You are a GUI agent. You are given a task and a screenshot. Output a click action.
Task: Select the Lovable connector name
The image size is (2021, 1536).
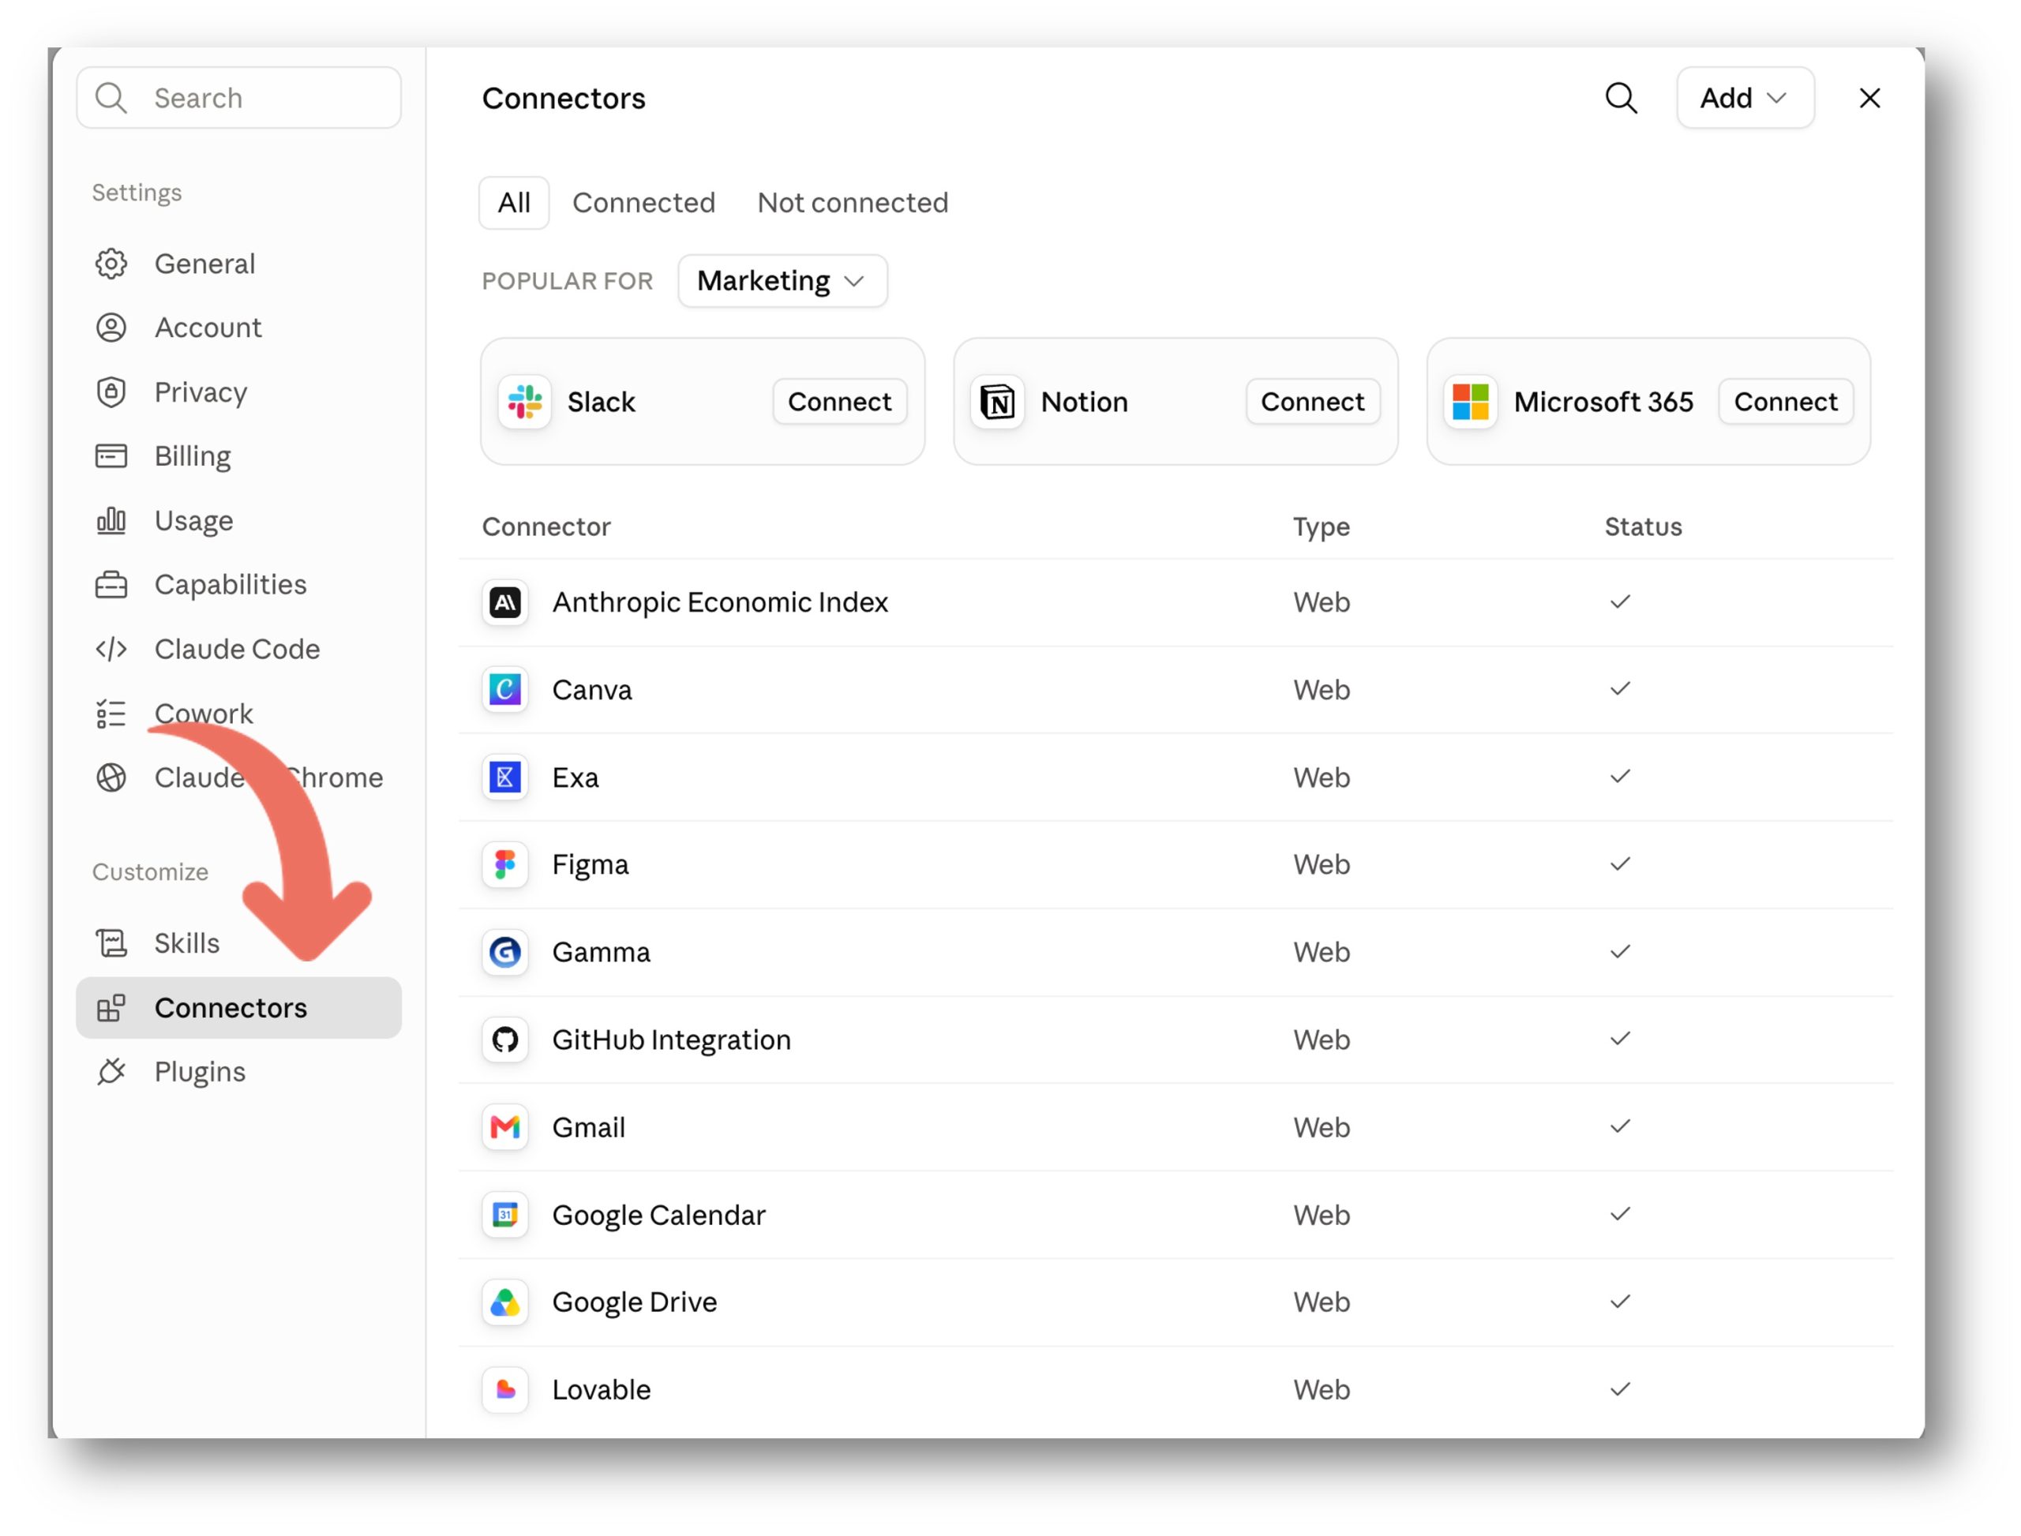(x=601, y=1390)
